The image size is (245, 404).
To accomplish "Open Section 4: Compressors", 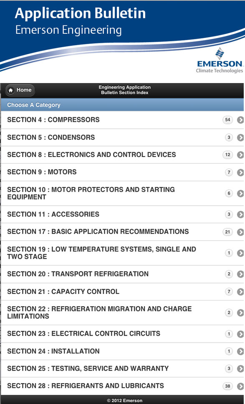I will 122,120.
